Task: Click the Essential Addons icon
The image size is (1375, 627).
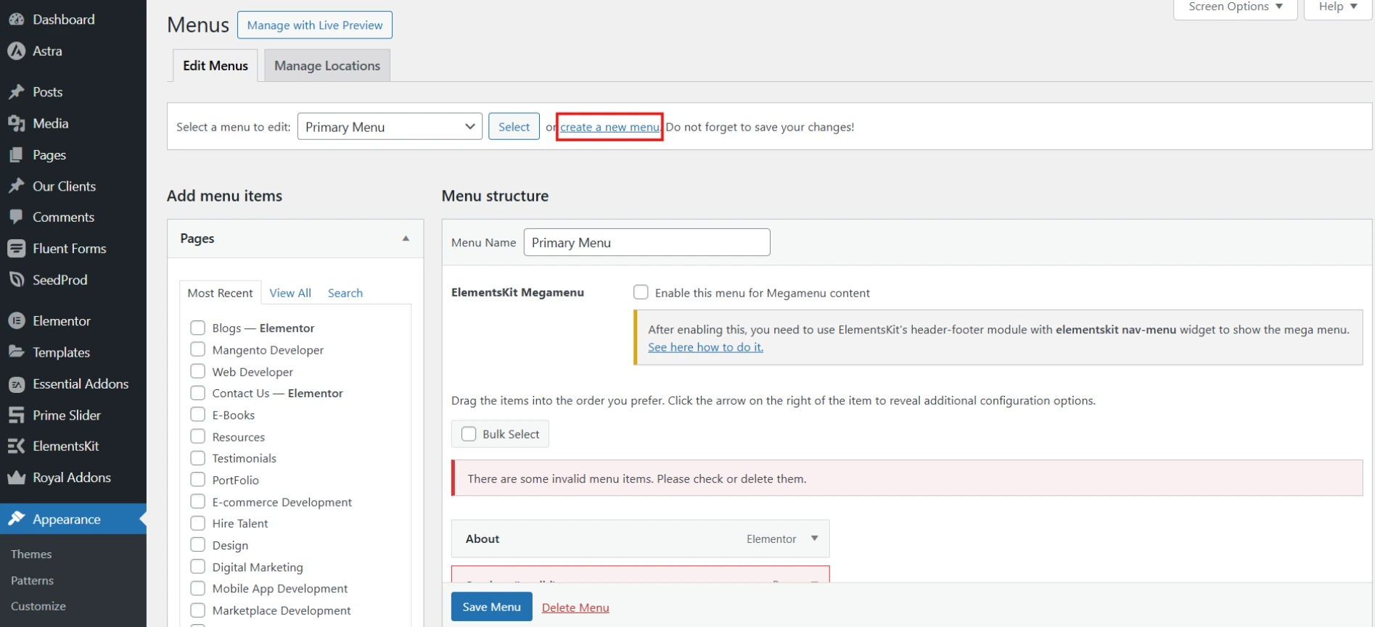Action: 16,384
